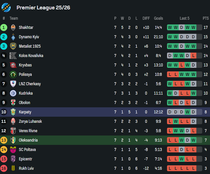Viewport: 210px width, 174px height.
Task: Click Shakhtar's green position 1 badge
Action: [x=4, y=27]
